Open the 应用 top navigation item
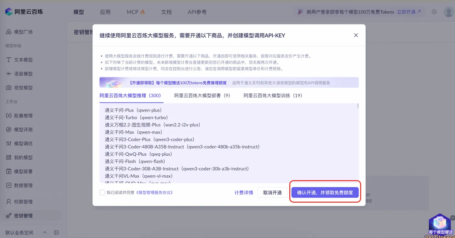The height and width of the screenshot is (238, 455). (105, 12)
